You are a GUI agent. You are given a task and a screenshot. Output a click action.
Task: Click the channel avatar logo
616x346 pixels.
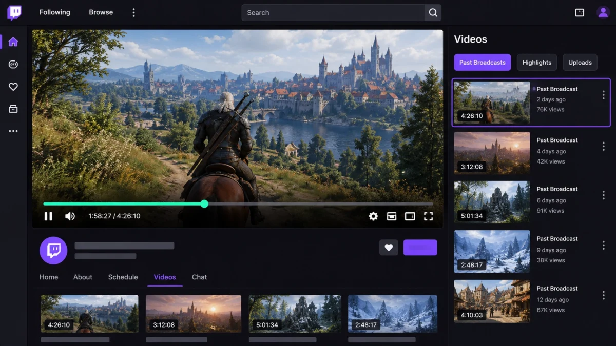53,251
